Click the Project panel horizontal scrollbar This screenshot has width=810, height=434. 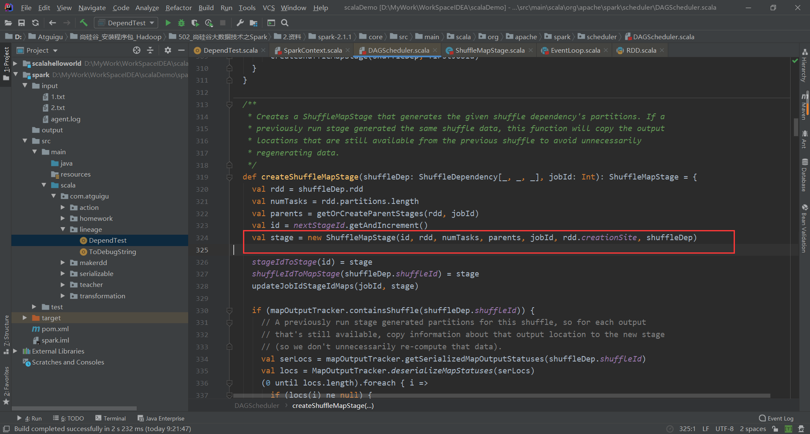[x=74, y=408]
